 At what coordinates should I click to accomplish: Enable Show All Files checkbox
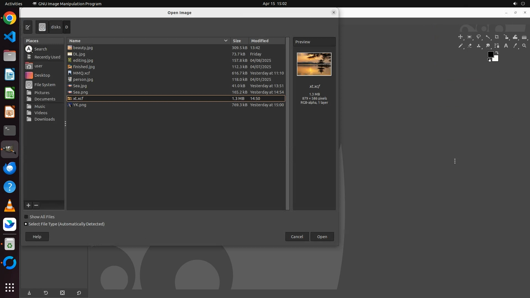click(26, 217)
